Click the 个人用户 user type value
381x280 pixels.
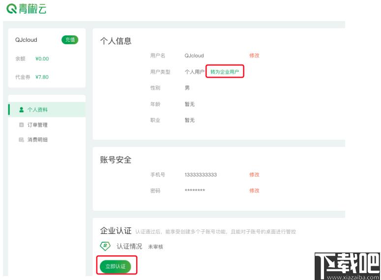tap(194, 72)
